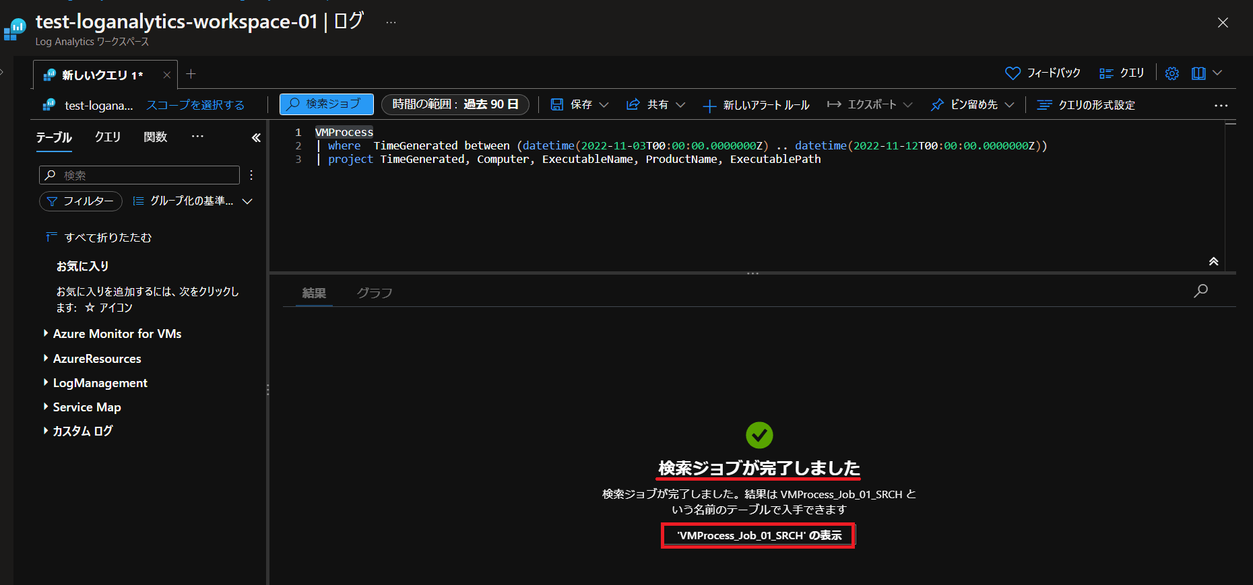
Task: Click the test-logana... scope name
Action: coord(98,106)
